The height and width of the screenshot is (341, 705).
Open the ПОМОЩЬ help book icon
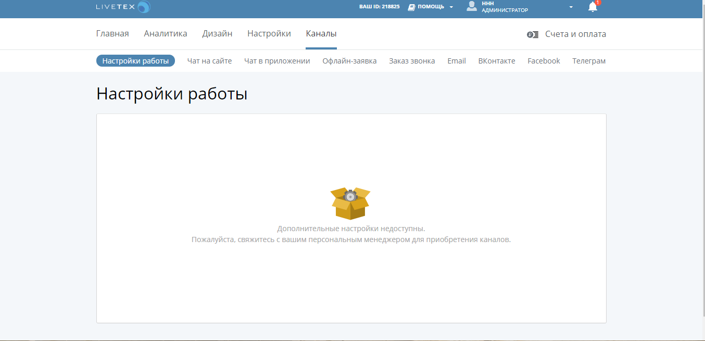pyautogui.click(x=411, y=7)
